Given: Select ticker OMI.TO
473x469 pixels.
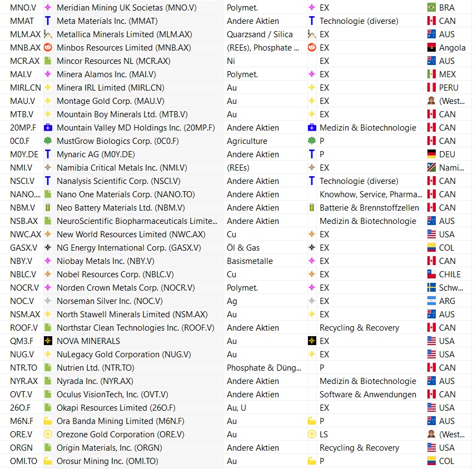Looking at the screenshot, I should (23, 461).
